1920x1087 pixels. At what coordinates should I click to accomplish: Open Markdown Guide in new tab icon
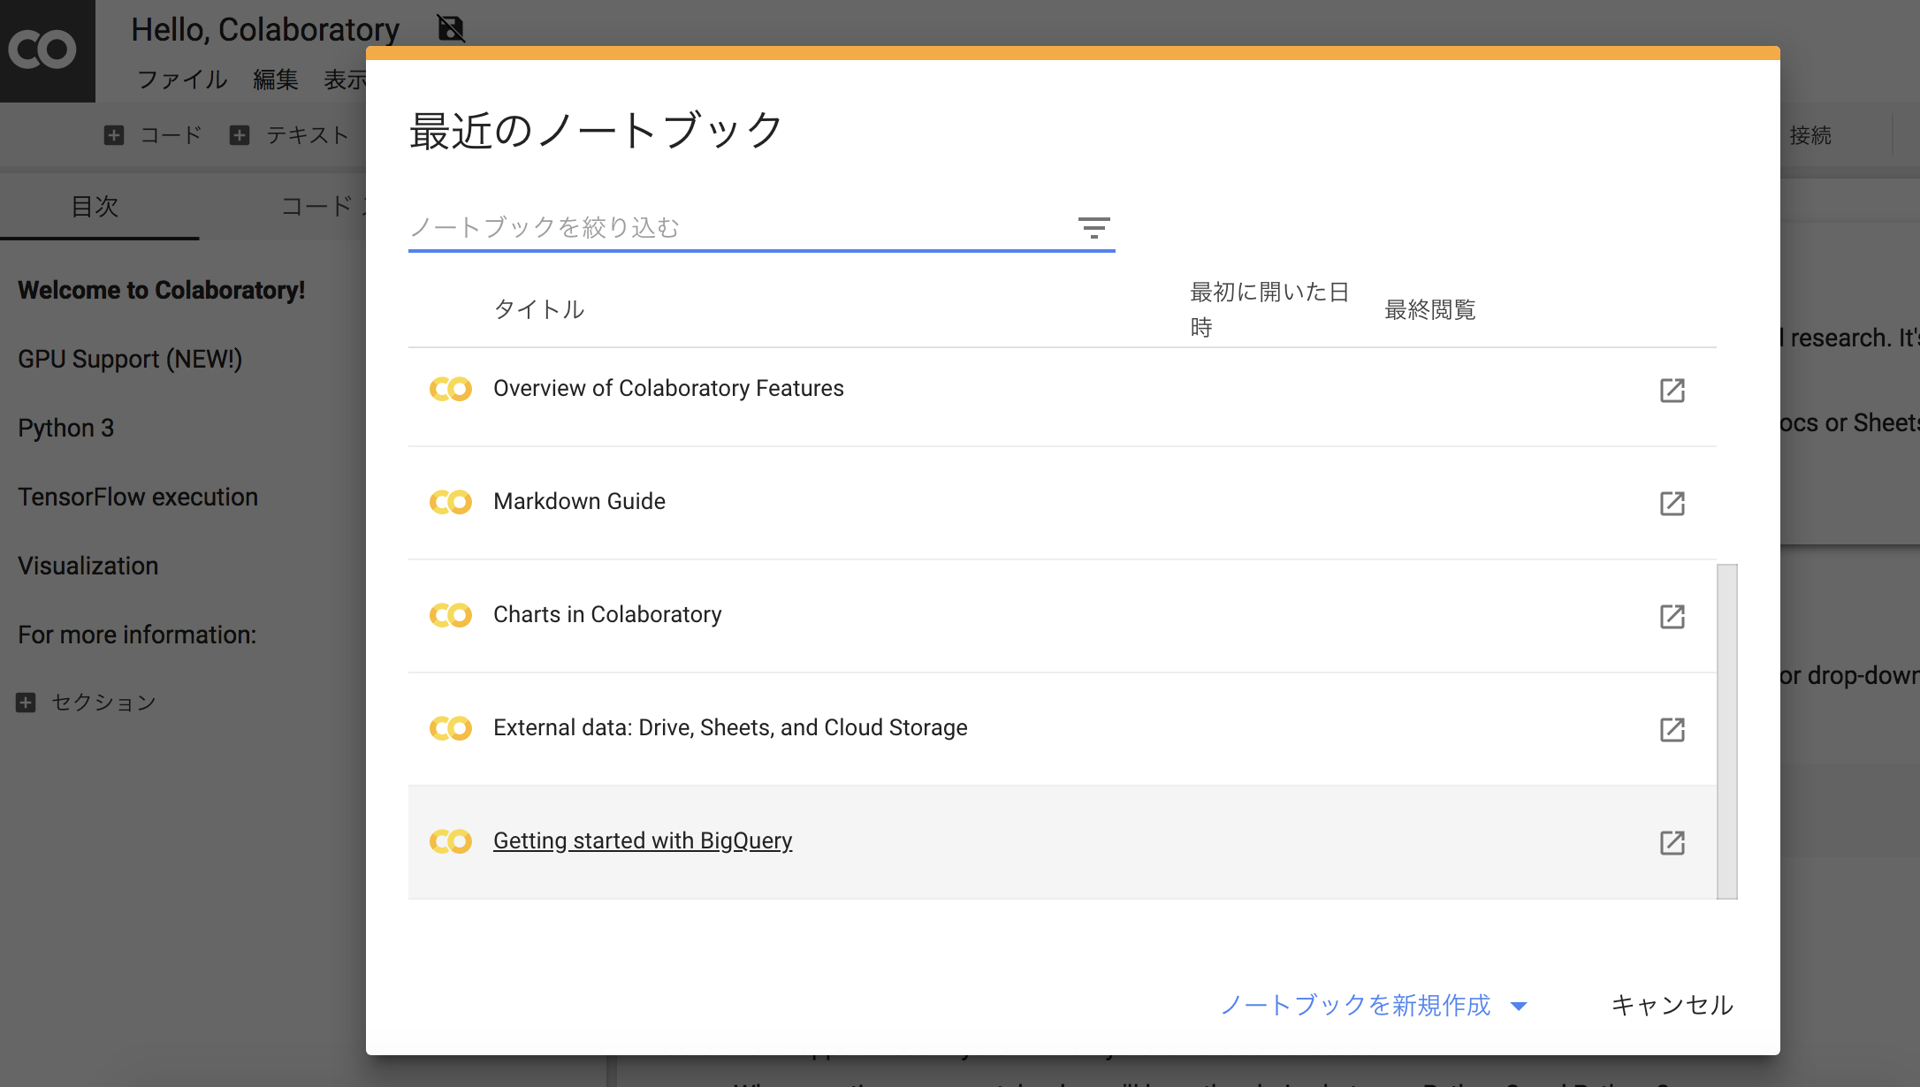1672,503
